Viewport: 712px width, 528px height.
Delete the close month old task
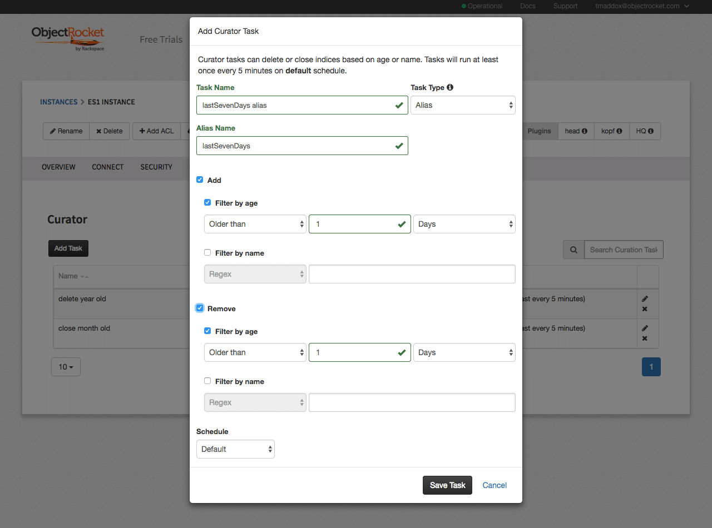click(x=645, y=338)
